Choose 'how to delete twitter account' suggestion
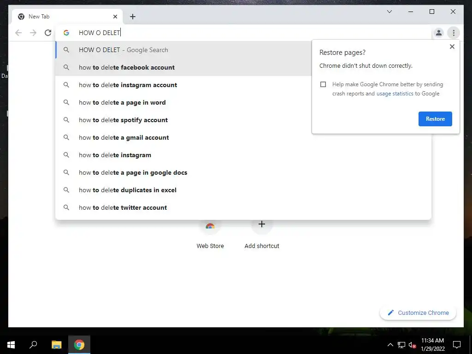Screen dimensions: 472x354 click(x=243, y=207)
